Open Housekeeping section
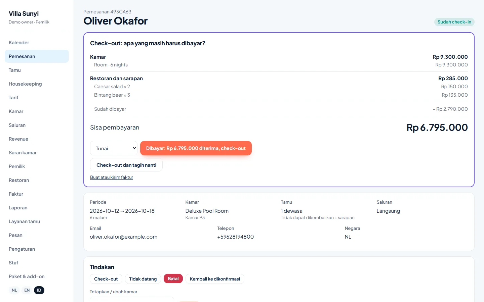Screen dimensions: 484x302 pyautogui.click(x=37, y=84)
